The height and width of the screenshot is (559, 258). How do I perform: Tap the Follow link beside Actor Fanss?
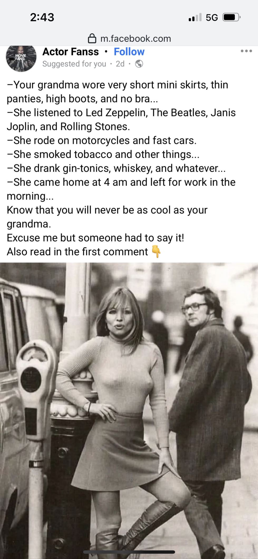coord(129,52)
